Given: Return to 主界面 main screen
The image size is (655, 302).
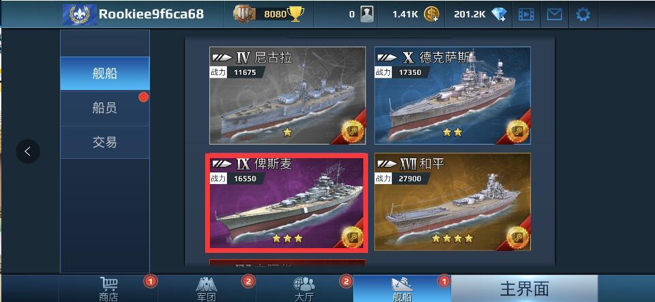Looking at the screenshot, I should 524,288.
